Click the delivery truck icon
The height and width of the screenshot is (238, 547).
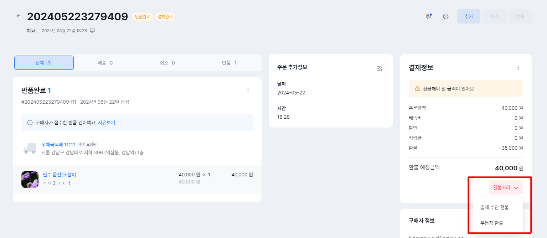click(x=30, y=148)
